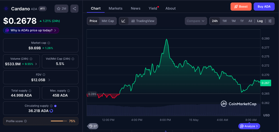The height and width of the screenshot is (132, 279).
Task: Click the AI icon in price-up question
Action: click(x=7, y=30)
